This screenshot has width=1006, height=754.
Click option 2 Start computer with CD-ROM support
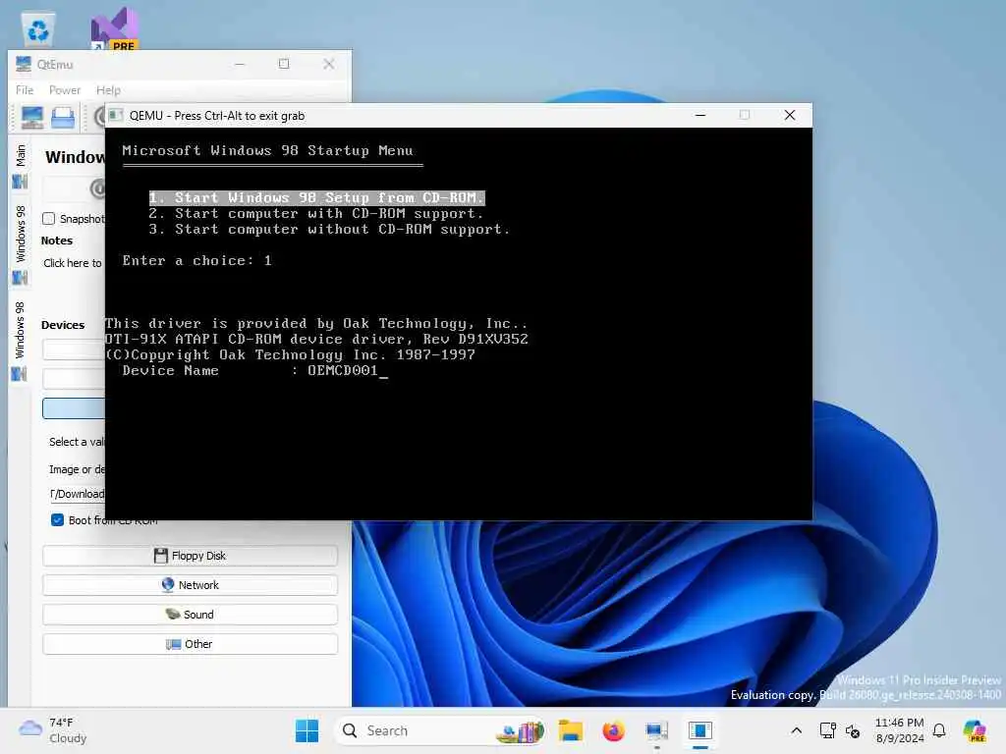(x=315, y=213)
